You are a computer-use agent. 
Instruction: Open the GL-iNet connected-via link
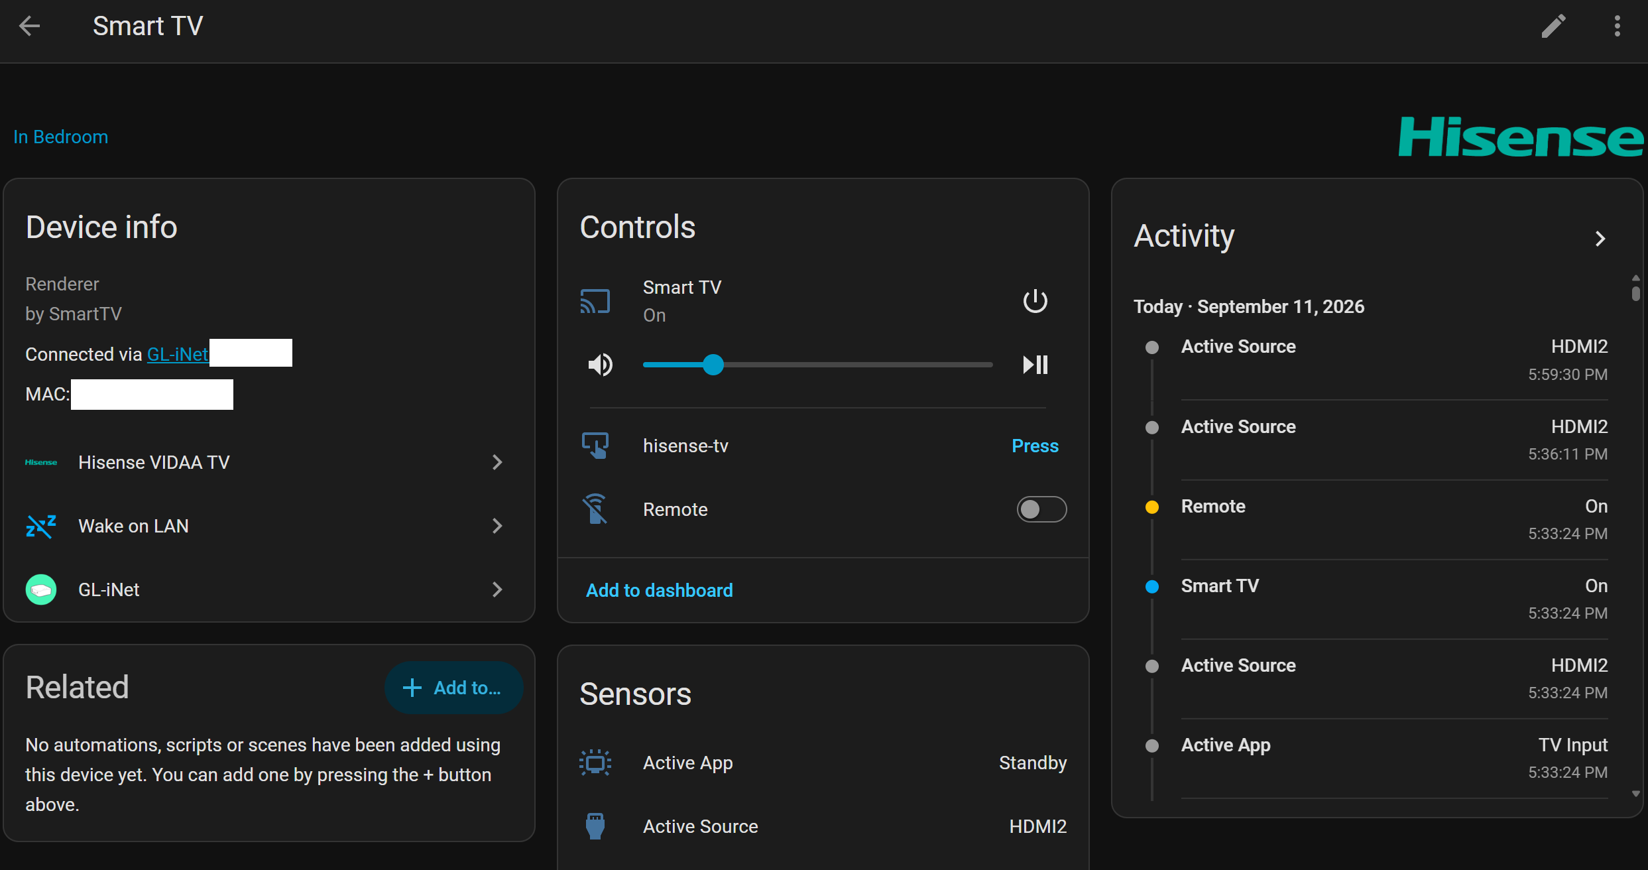click(178, 354)
